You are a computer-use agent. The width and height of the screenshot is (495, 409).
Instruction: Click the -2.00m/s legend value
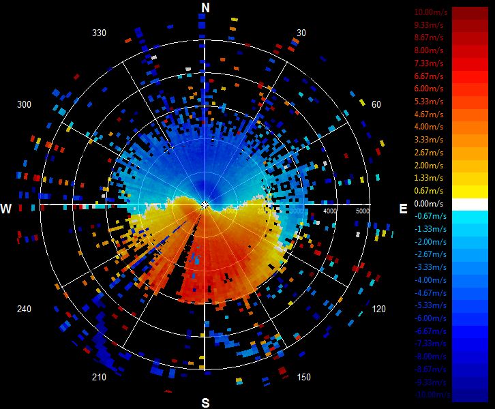(431, 242)
